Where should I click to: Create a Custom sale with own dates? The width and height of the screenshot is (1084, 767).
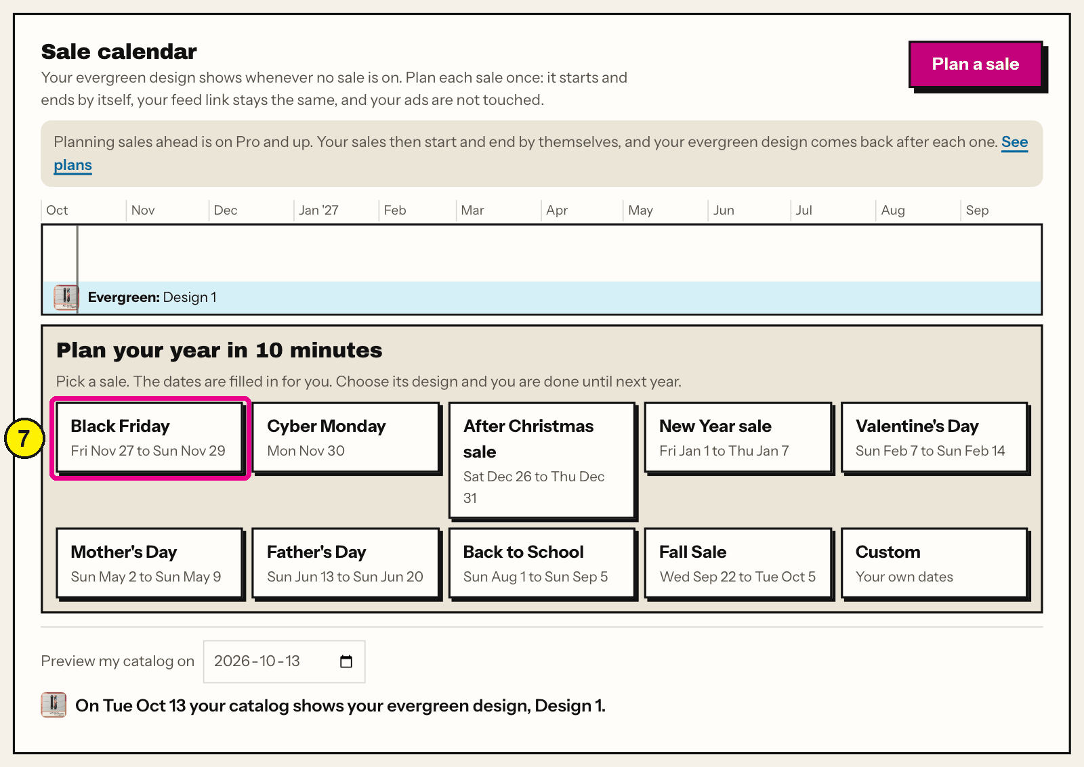[934, 563]
